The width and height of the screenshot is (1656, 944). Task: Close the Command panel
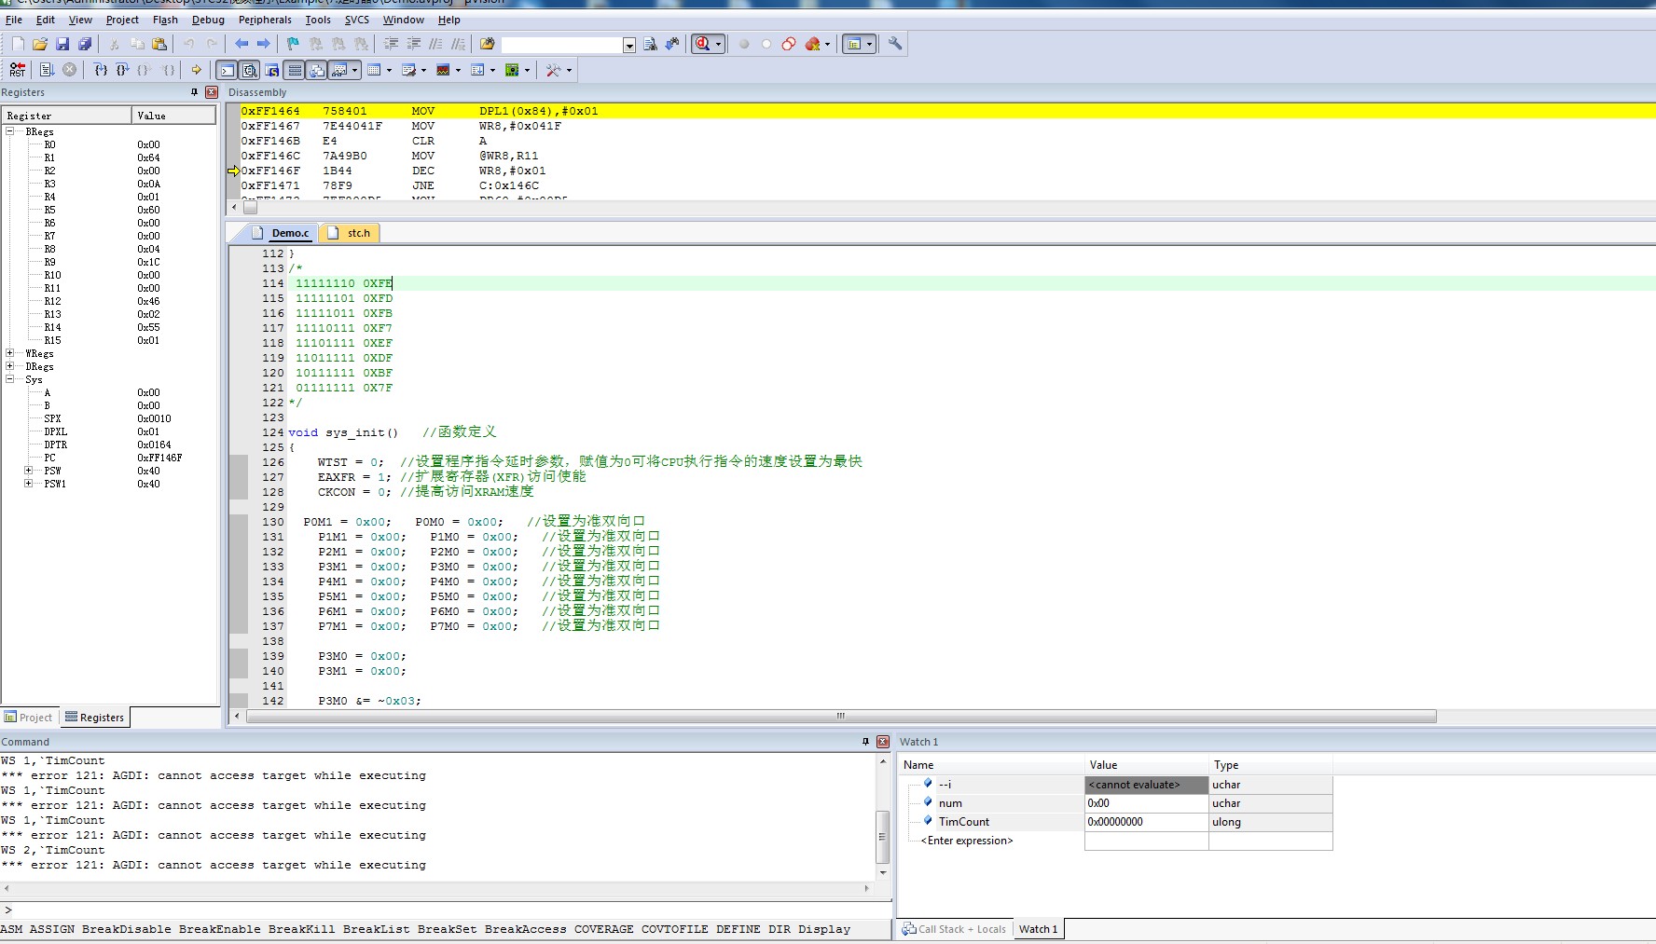pos(883,742)
